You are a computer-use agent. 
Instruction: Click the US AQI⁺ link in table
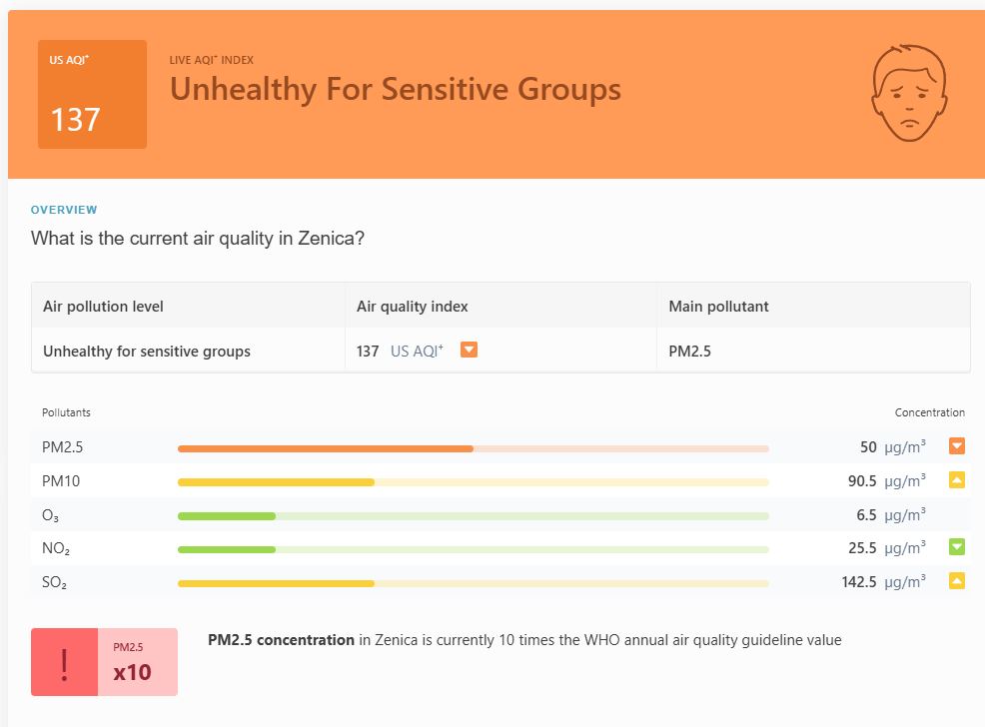point(417,352)
